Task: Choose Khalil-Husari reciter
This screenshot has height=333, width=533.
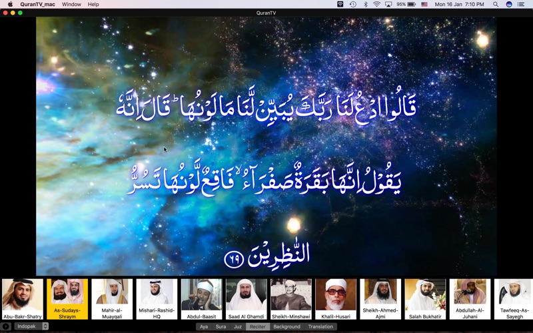Action: 336,299
